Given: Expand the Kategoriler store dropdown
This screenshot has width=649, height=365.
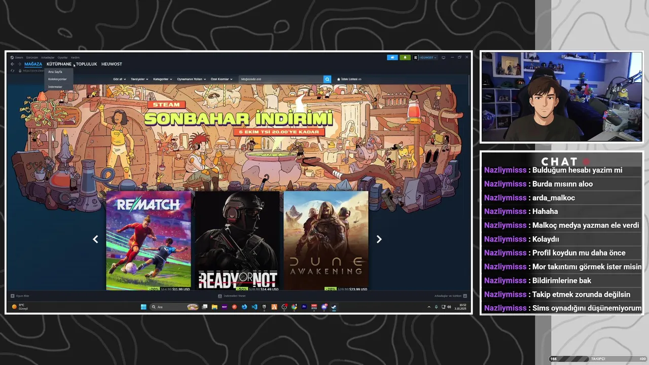Looking at the screenshot, I should point(162,79).
